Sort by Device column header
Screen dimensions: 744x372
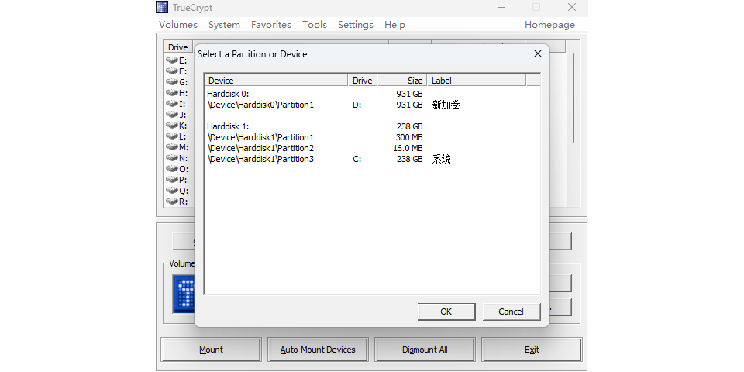click(x=276, y=80)
